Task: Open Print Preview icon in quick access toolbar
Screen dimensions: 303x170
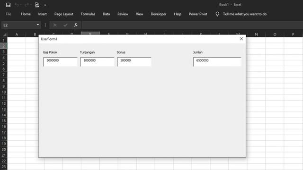Action: tap(37, 5)
